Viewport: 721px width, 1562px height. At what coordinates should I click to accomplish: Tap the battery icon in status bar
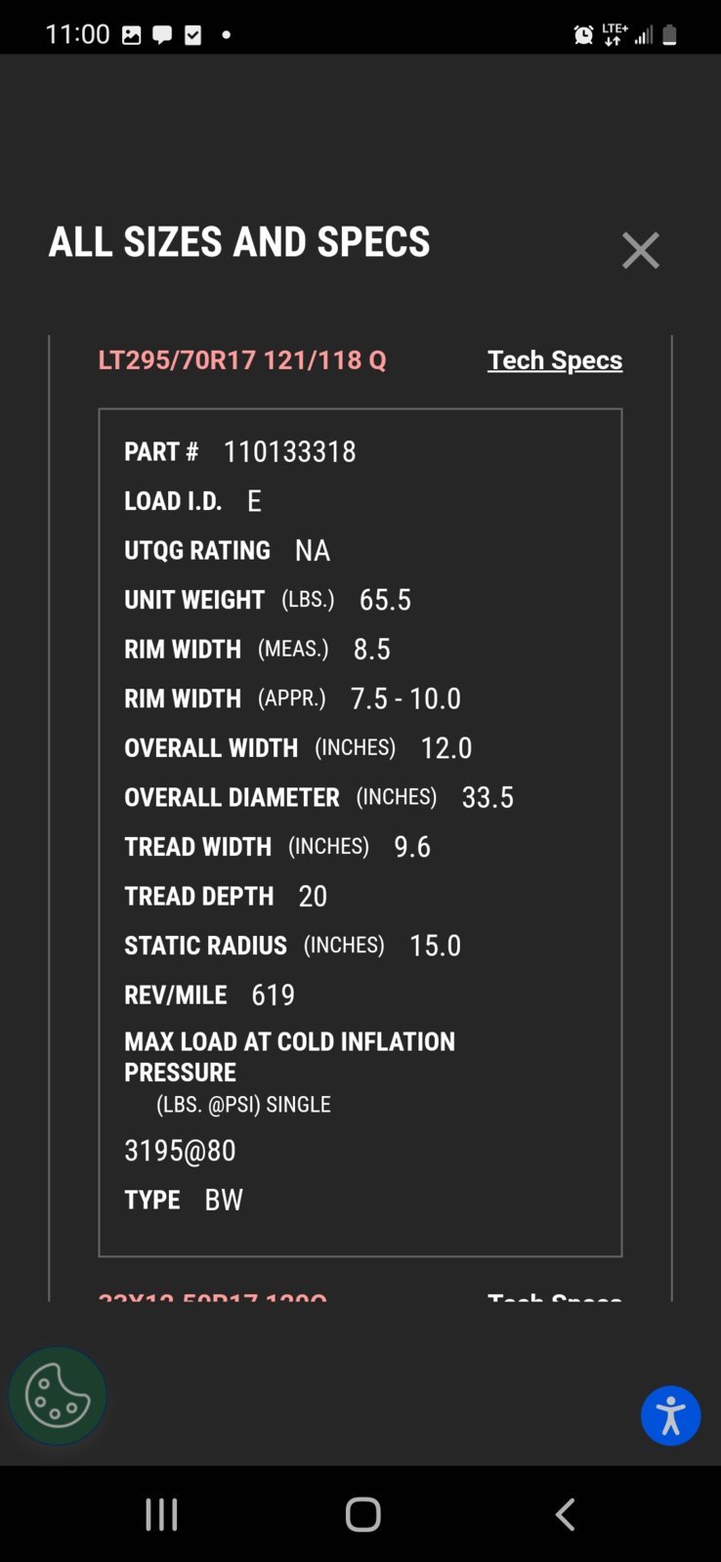click(669, 35)
